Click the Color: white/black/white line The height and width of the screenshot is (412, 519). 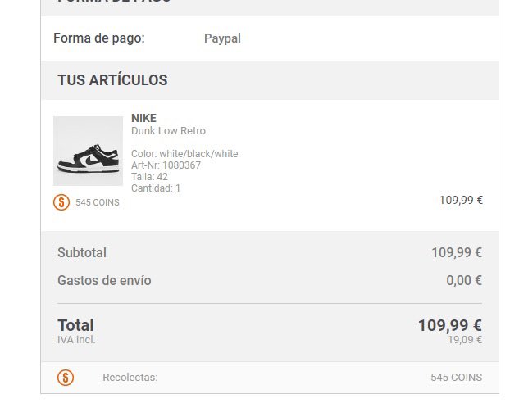184,154
